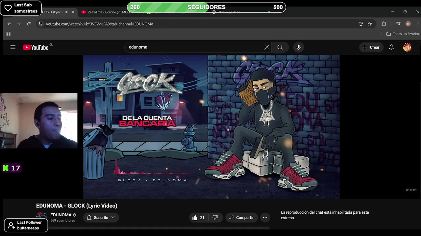The height and width of the screenshot is (236, 421).
Task: View site information in the address bar
Action: tap(40, 24)
